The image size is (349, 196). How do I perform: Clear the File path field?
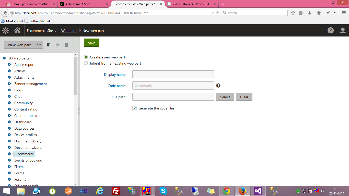click(x=244, y=97)
